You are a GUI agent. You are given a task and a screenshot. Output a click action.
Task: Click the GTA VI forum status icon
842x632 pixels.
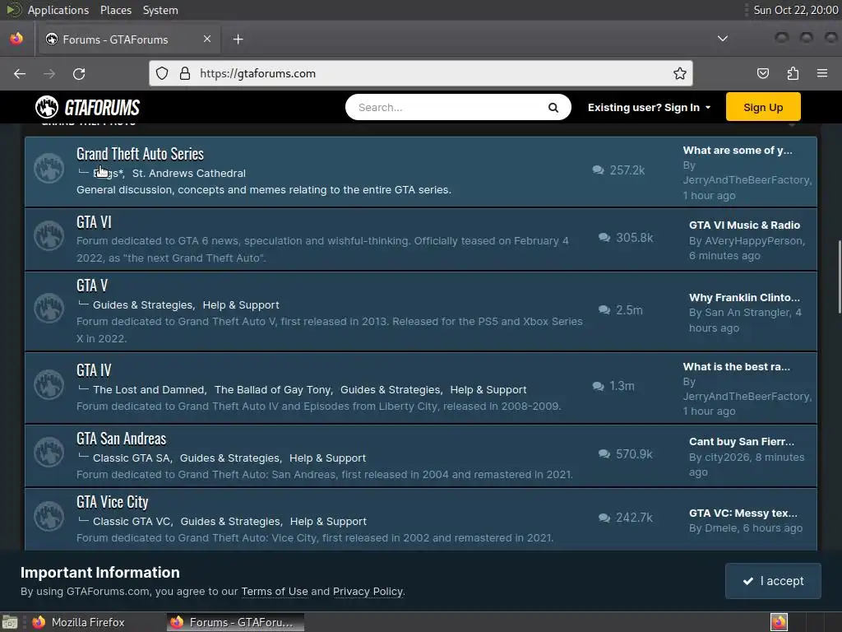(49, 236)
